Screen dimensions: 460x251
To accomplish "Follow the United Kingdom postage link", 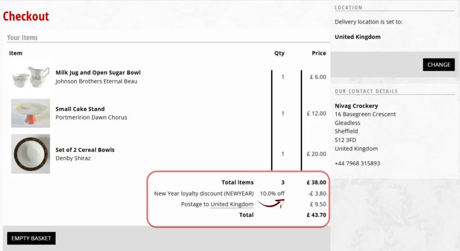I will tap(232, 204).
